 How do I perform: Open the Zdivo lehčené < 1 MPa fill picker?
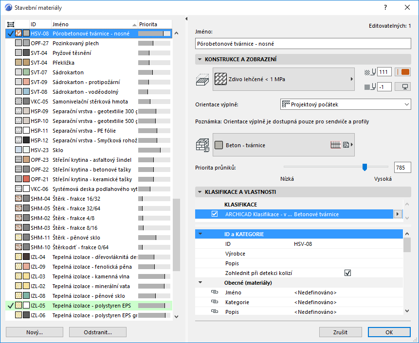pos(284,79)
